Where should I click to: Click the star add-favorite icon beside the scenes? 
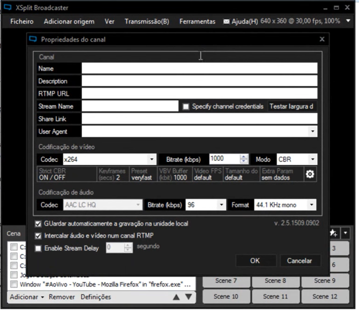coord(333,233)
